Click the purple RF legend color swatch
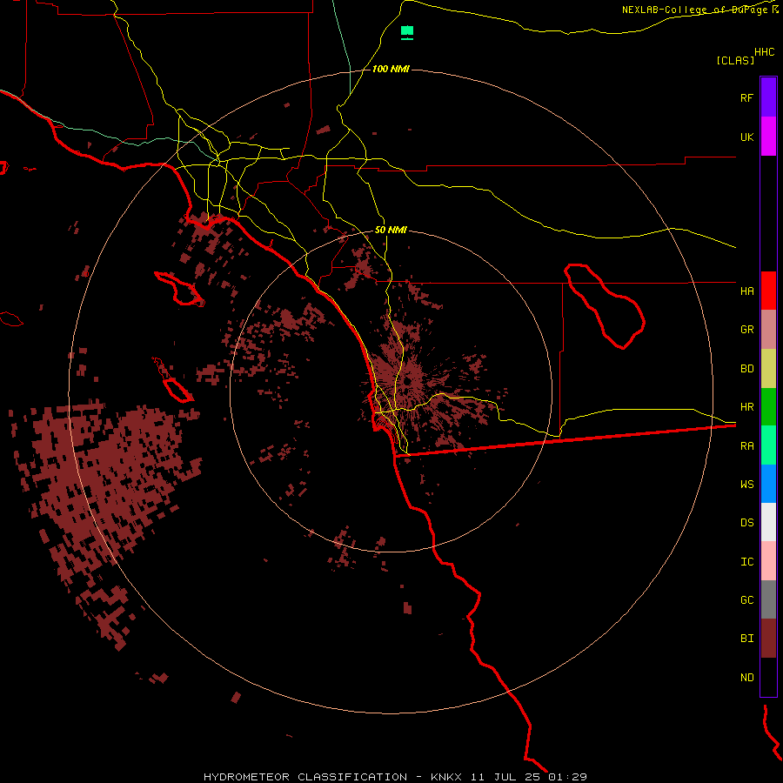This screenshot has width=783, height=783. coord(768,97)
